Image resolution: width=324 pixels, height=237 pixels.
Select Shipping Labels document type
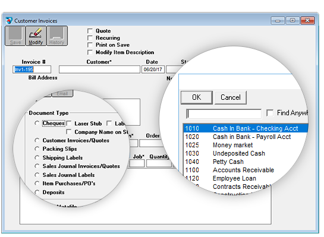37,158
